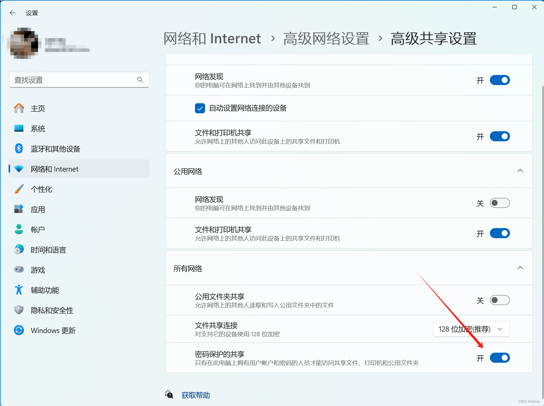
Task: Click the Personalization paintbrush icon
Action: coord(19,189)
